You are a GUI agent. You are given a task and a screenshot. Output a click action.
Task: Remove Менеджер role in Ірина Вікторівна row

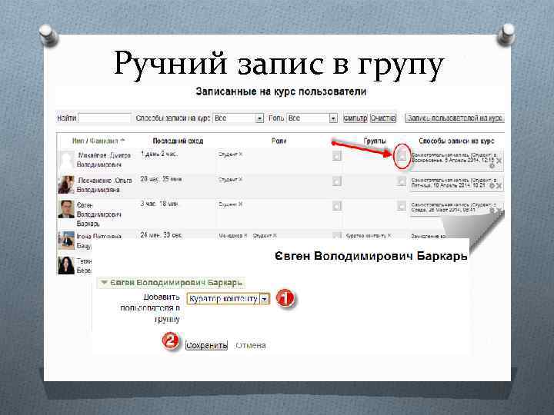tap(245, 235)
